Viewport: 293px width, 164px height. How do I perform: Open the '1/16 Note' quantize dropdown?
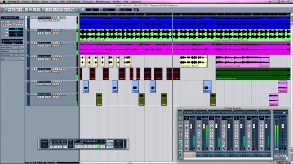tap(125, 10)
